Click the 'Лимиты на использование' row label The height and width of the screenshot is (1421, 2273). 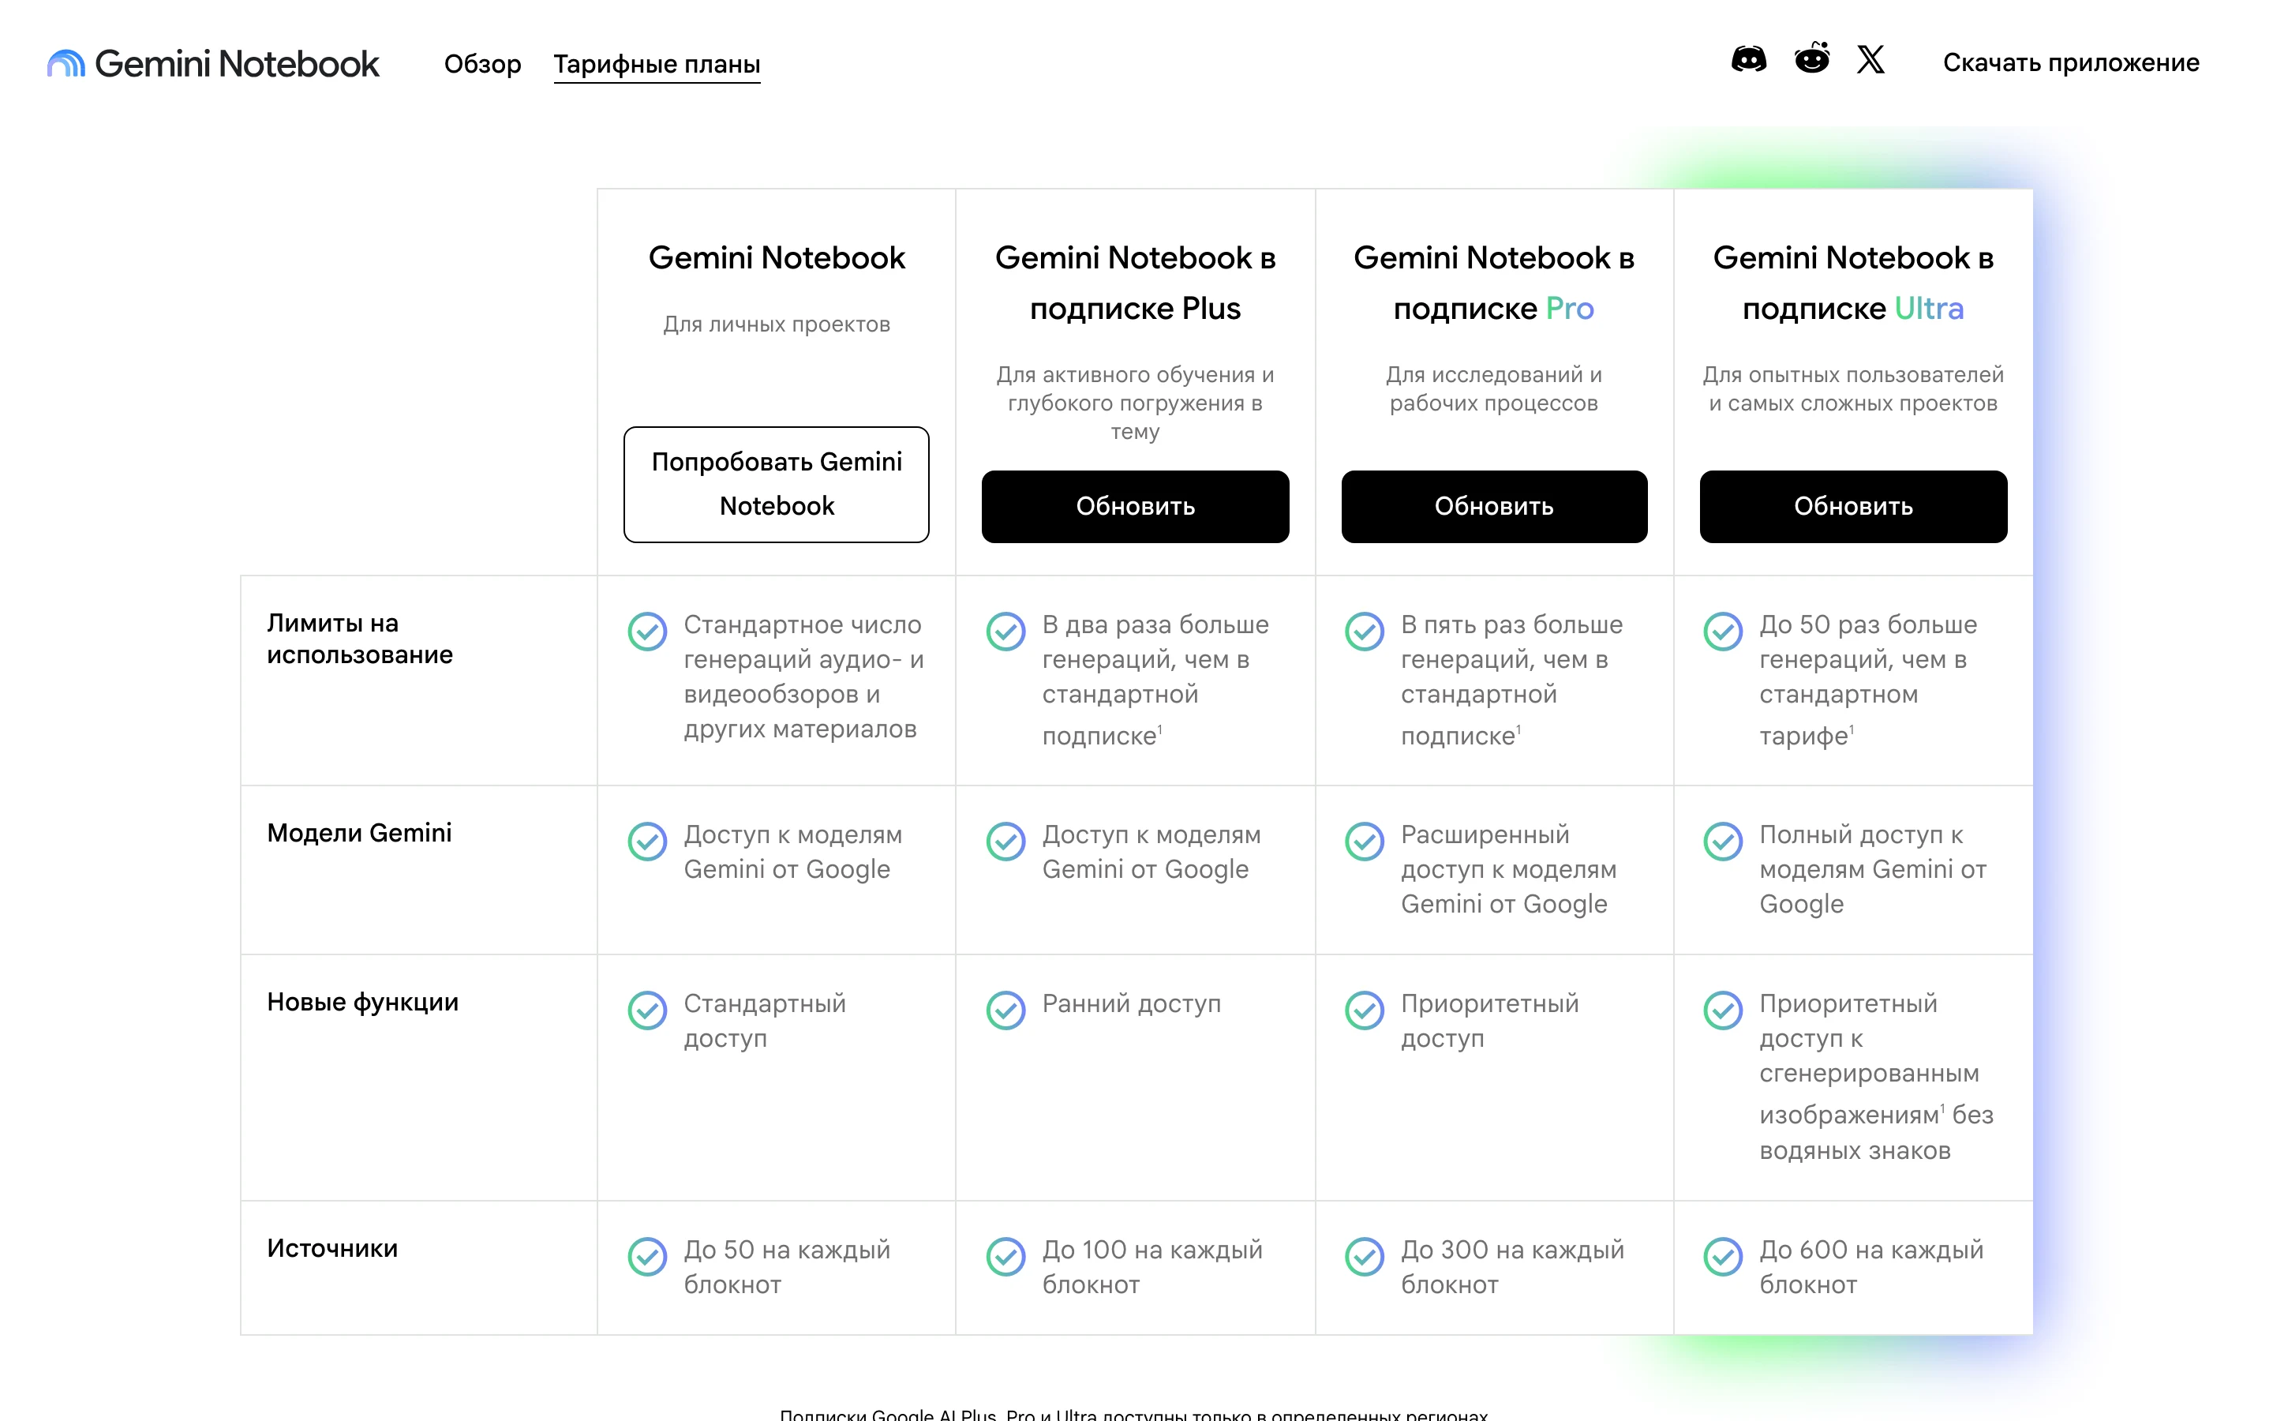pyautogui.click(x=360, y=639)
